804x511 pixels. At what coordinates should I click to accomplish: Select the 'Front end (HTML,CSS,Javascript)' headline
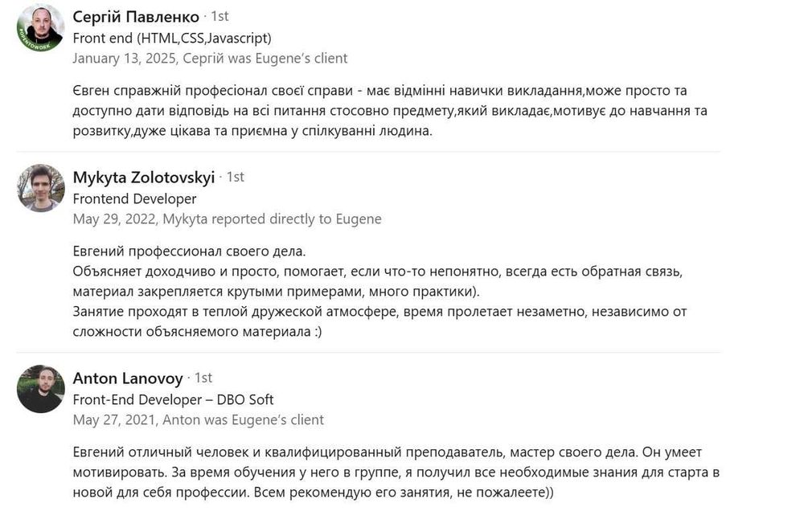pyautogui.click(x=172, y=38)
